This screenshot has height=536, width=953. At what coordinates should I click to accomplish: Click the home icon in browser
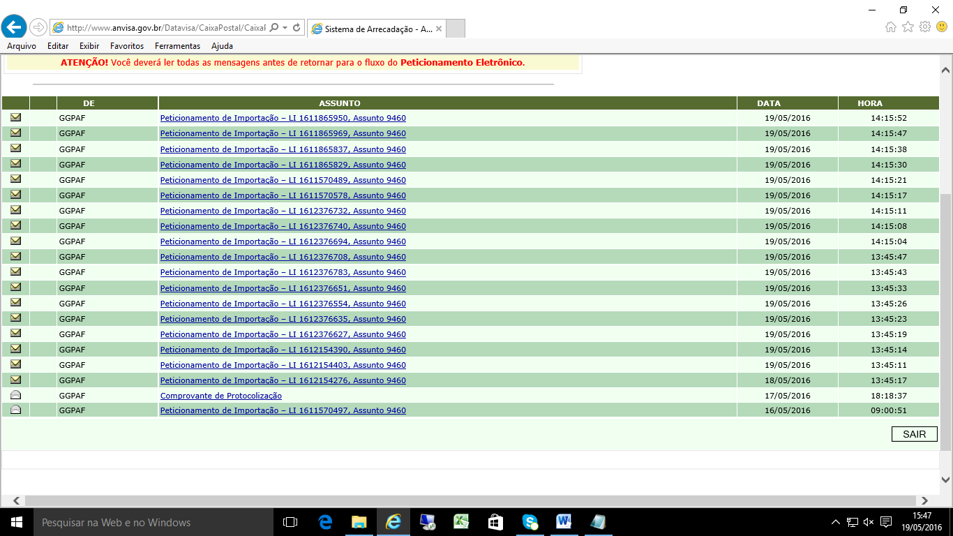891,27
